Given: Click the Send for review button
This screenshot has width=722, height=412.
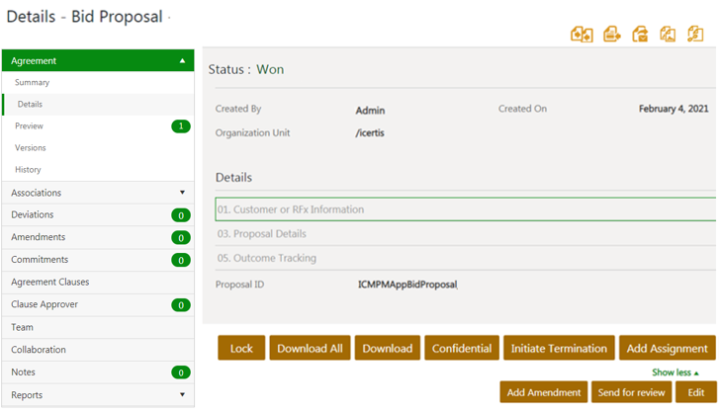Looking at the screenshot, I should coord(631,392).
